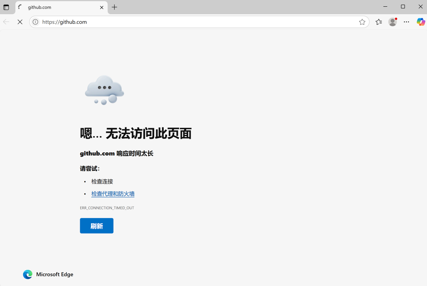Open the tab actions menu icon
This screenshot has height=286, width=427.
click(x=6, y=7)
